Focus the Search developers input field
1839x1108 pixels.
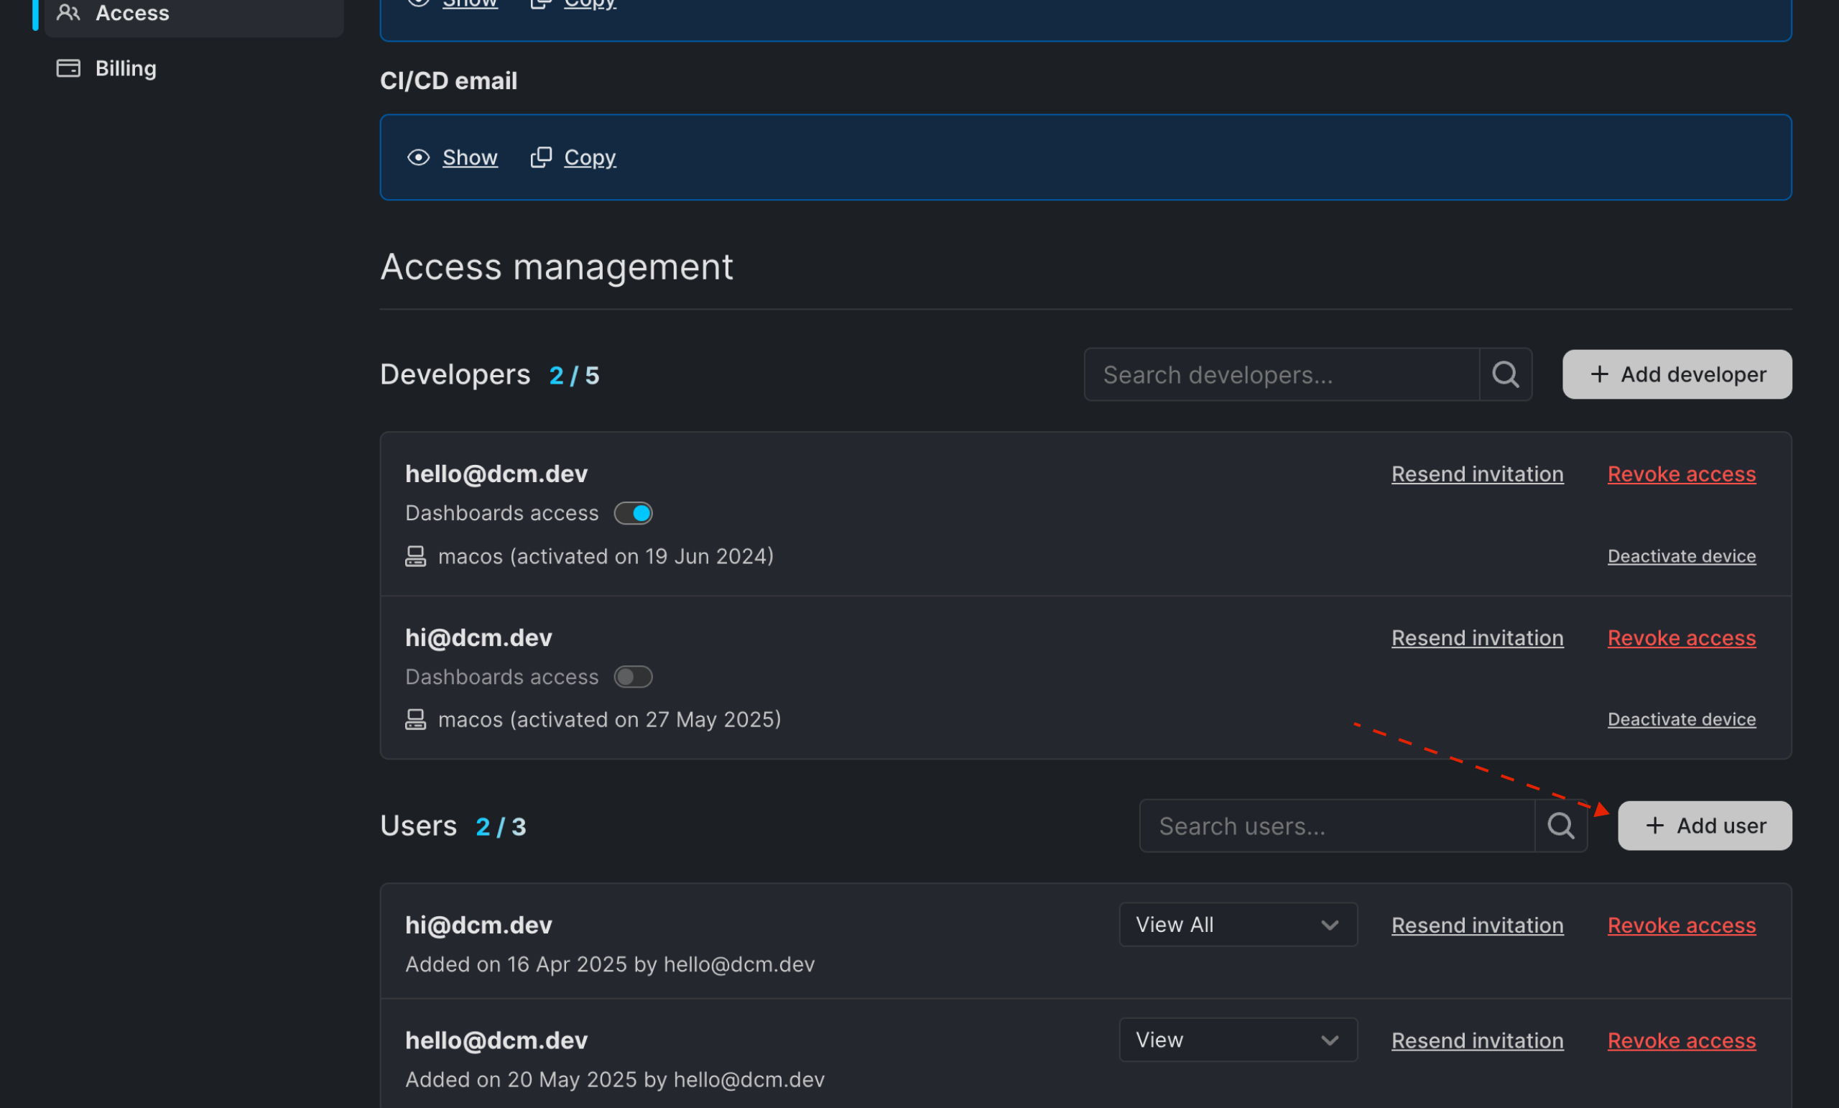point(1282,374)
